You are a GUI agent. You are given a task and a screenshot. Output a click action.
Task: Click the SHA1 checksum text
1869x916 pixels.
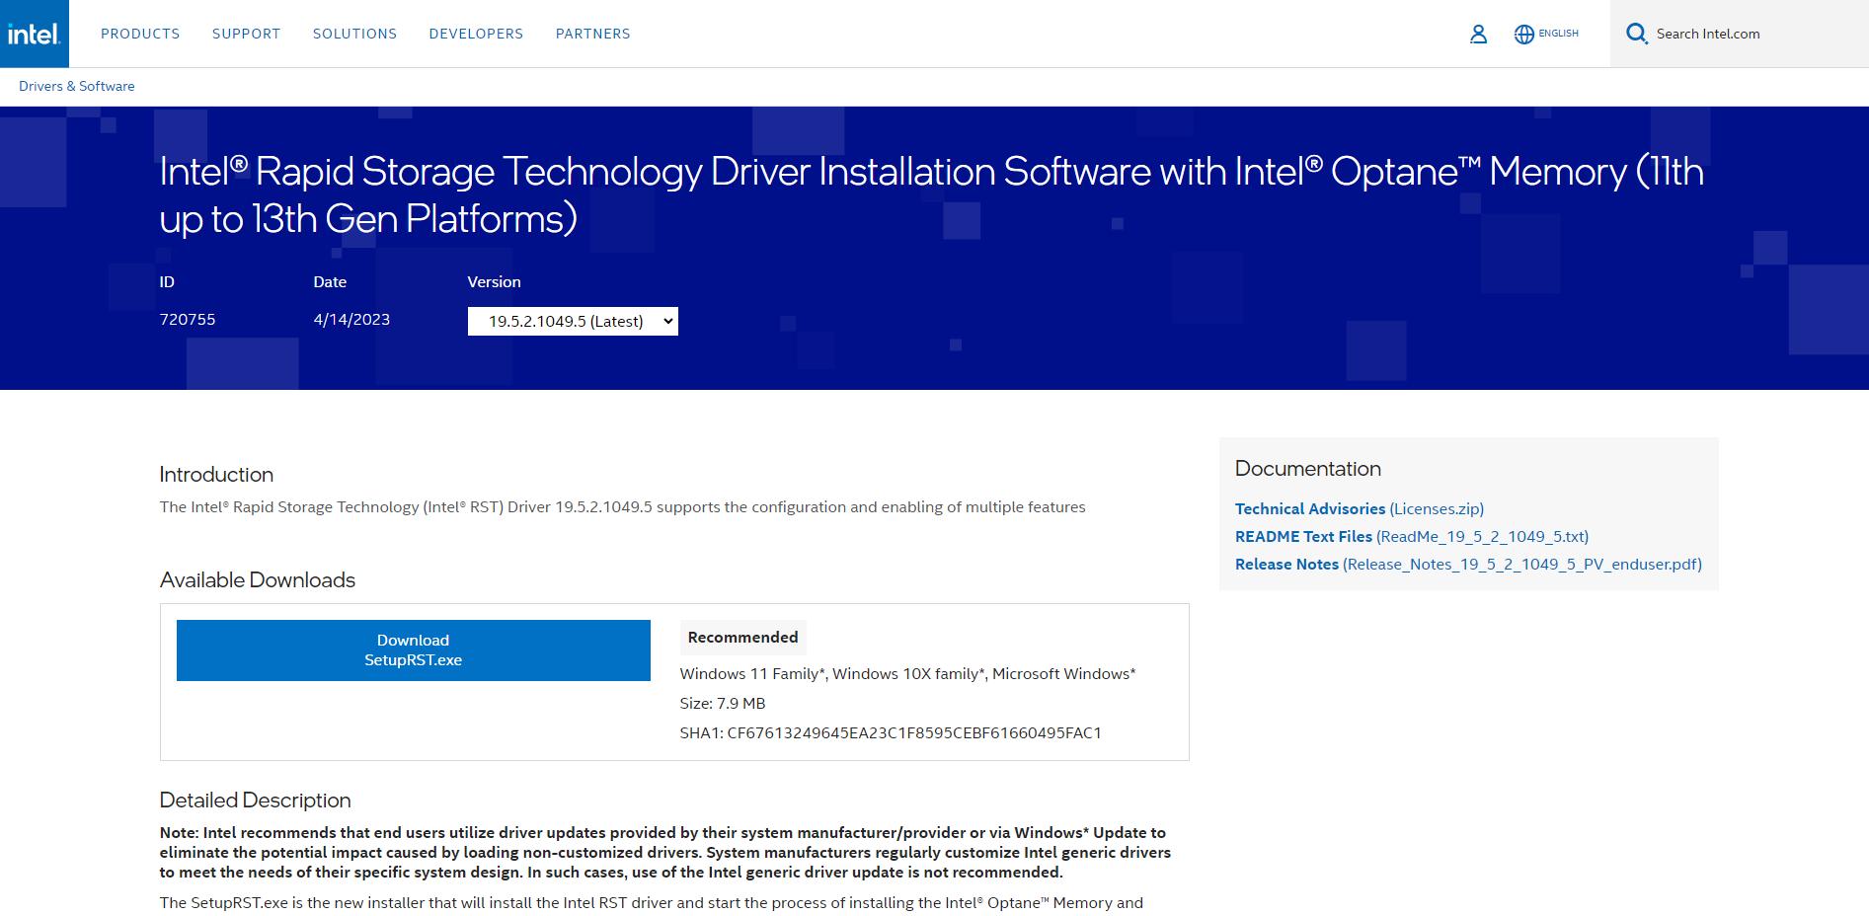(x=890, y=732)
